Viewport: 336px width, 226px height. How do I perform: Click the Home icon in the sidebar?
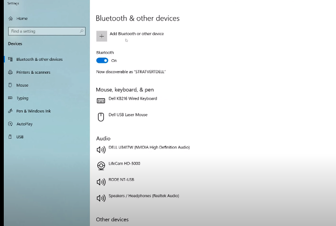click(11, 19)
